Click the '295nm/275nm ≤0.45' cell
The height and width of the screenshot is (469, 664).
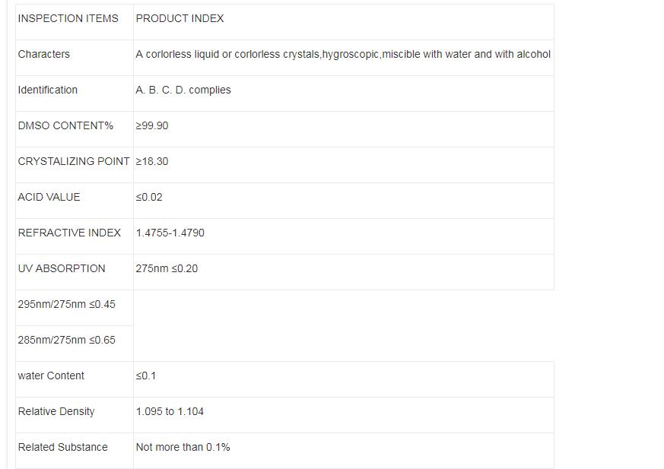coord(66,304)
